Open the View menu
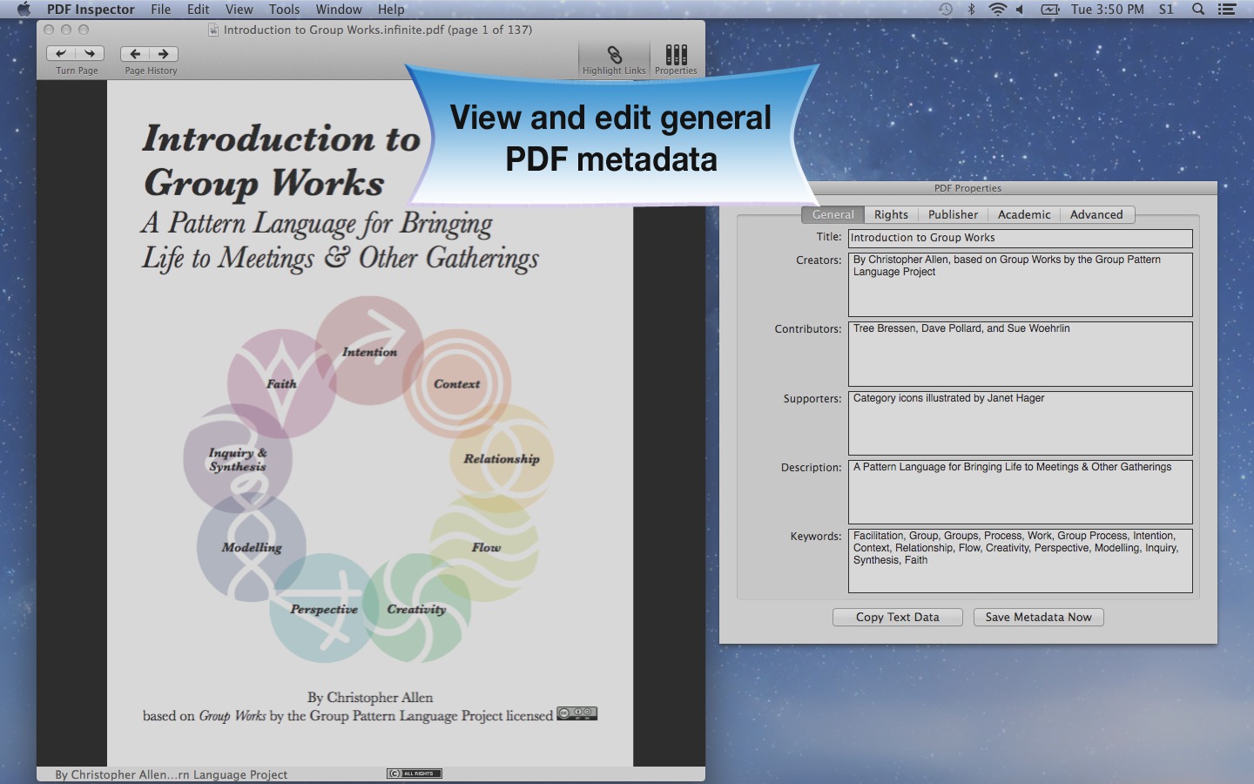The width and height of the screenshot is (1254, 784). 239,10
